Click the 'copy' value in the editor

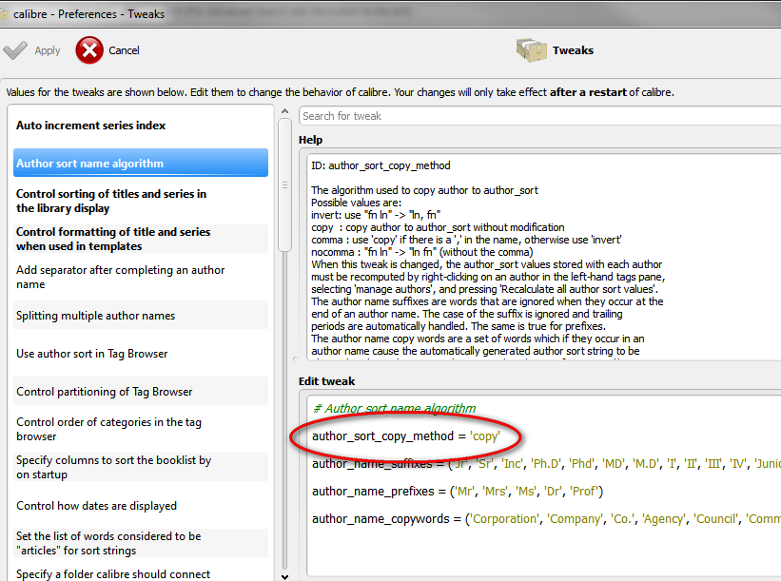tap(485, 436)
